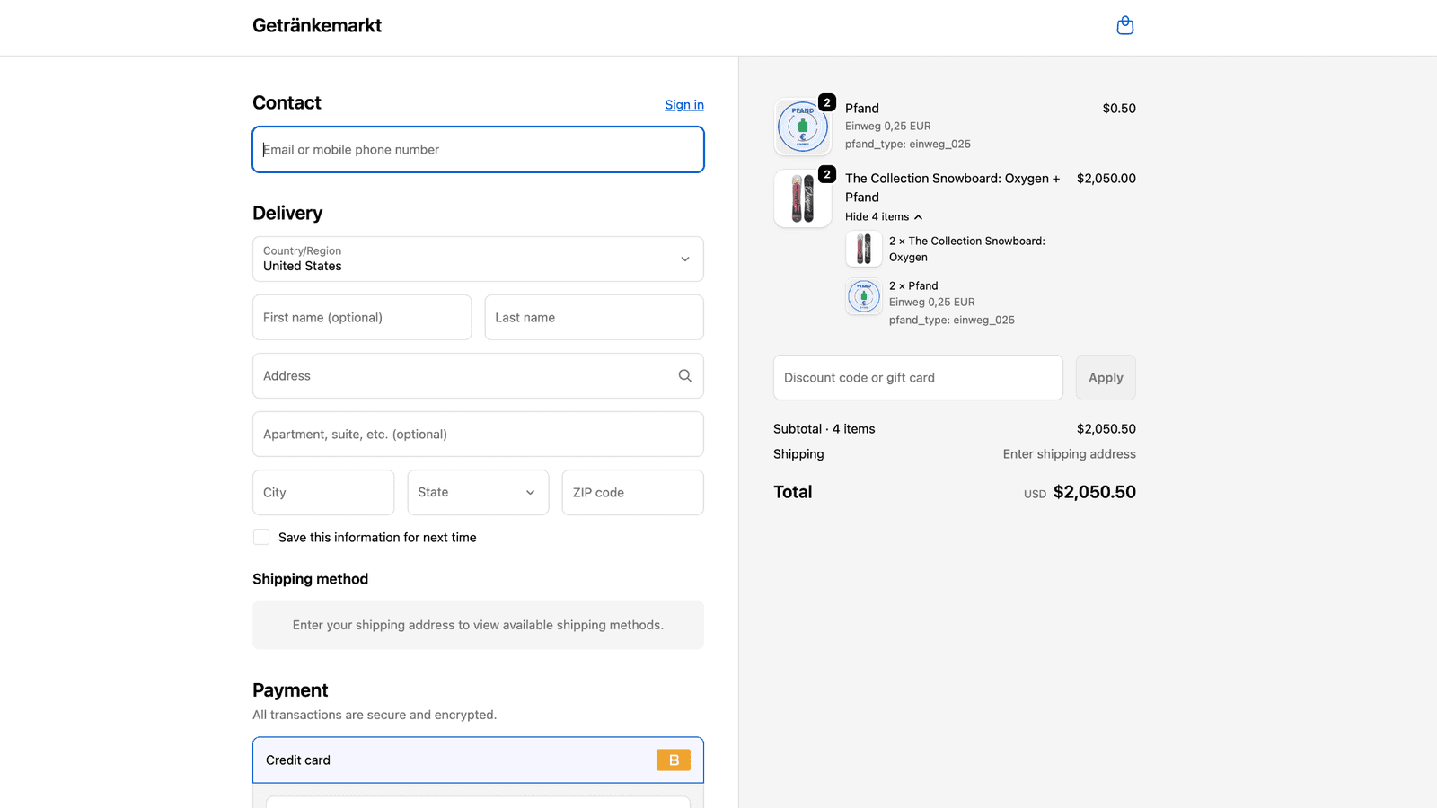
Task: Click the email or mobile phone field
Action: [x=477, y=149]
